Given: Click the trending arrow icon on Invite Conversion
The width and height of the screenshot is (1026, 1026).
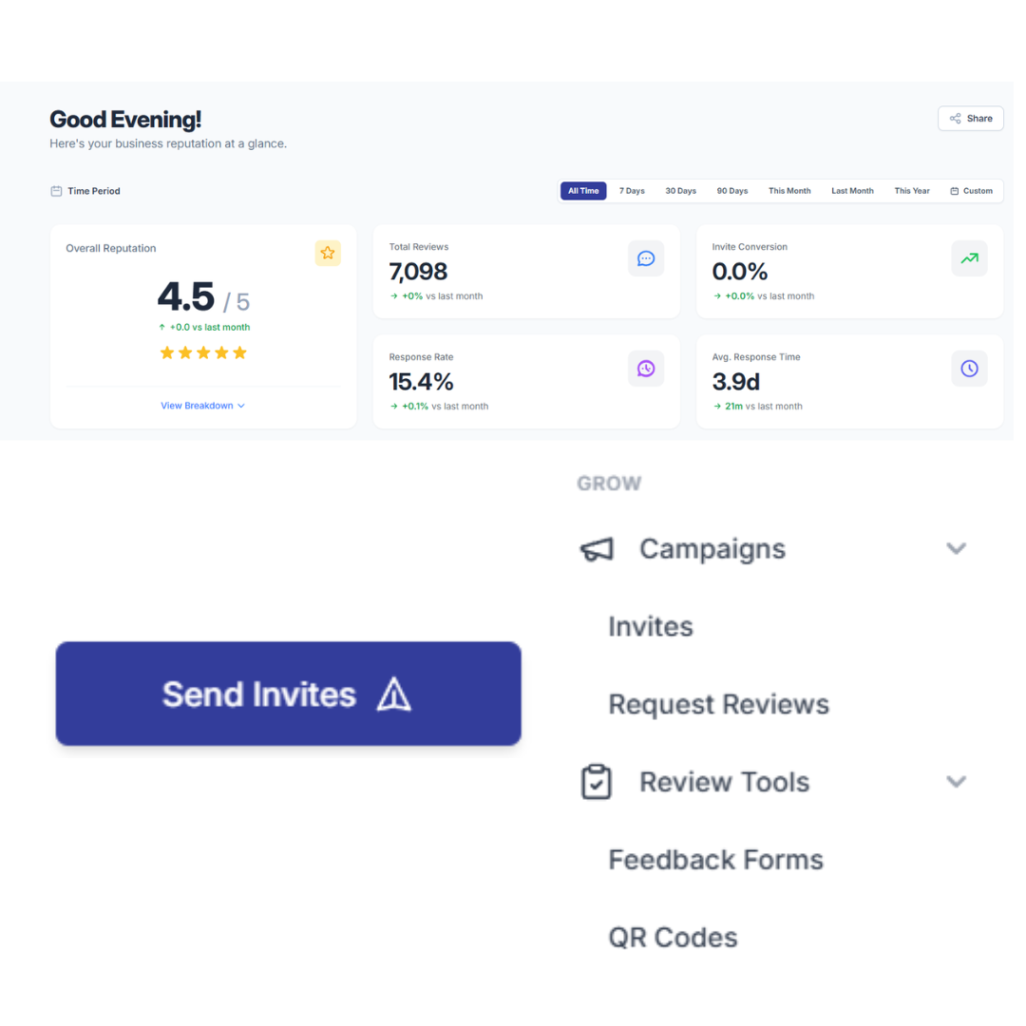Looking at the screenshot, I should pyautogui.click(x=969, y=257).
